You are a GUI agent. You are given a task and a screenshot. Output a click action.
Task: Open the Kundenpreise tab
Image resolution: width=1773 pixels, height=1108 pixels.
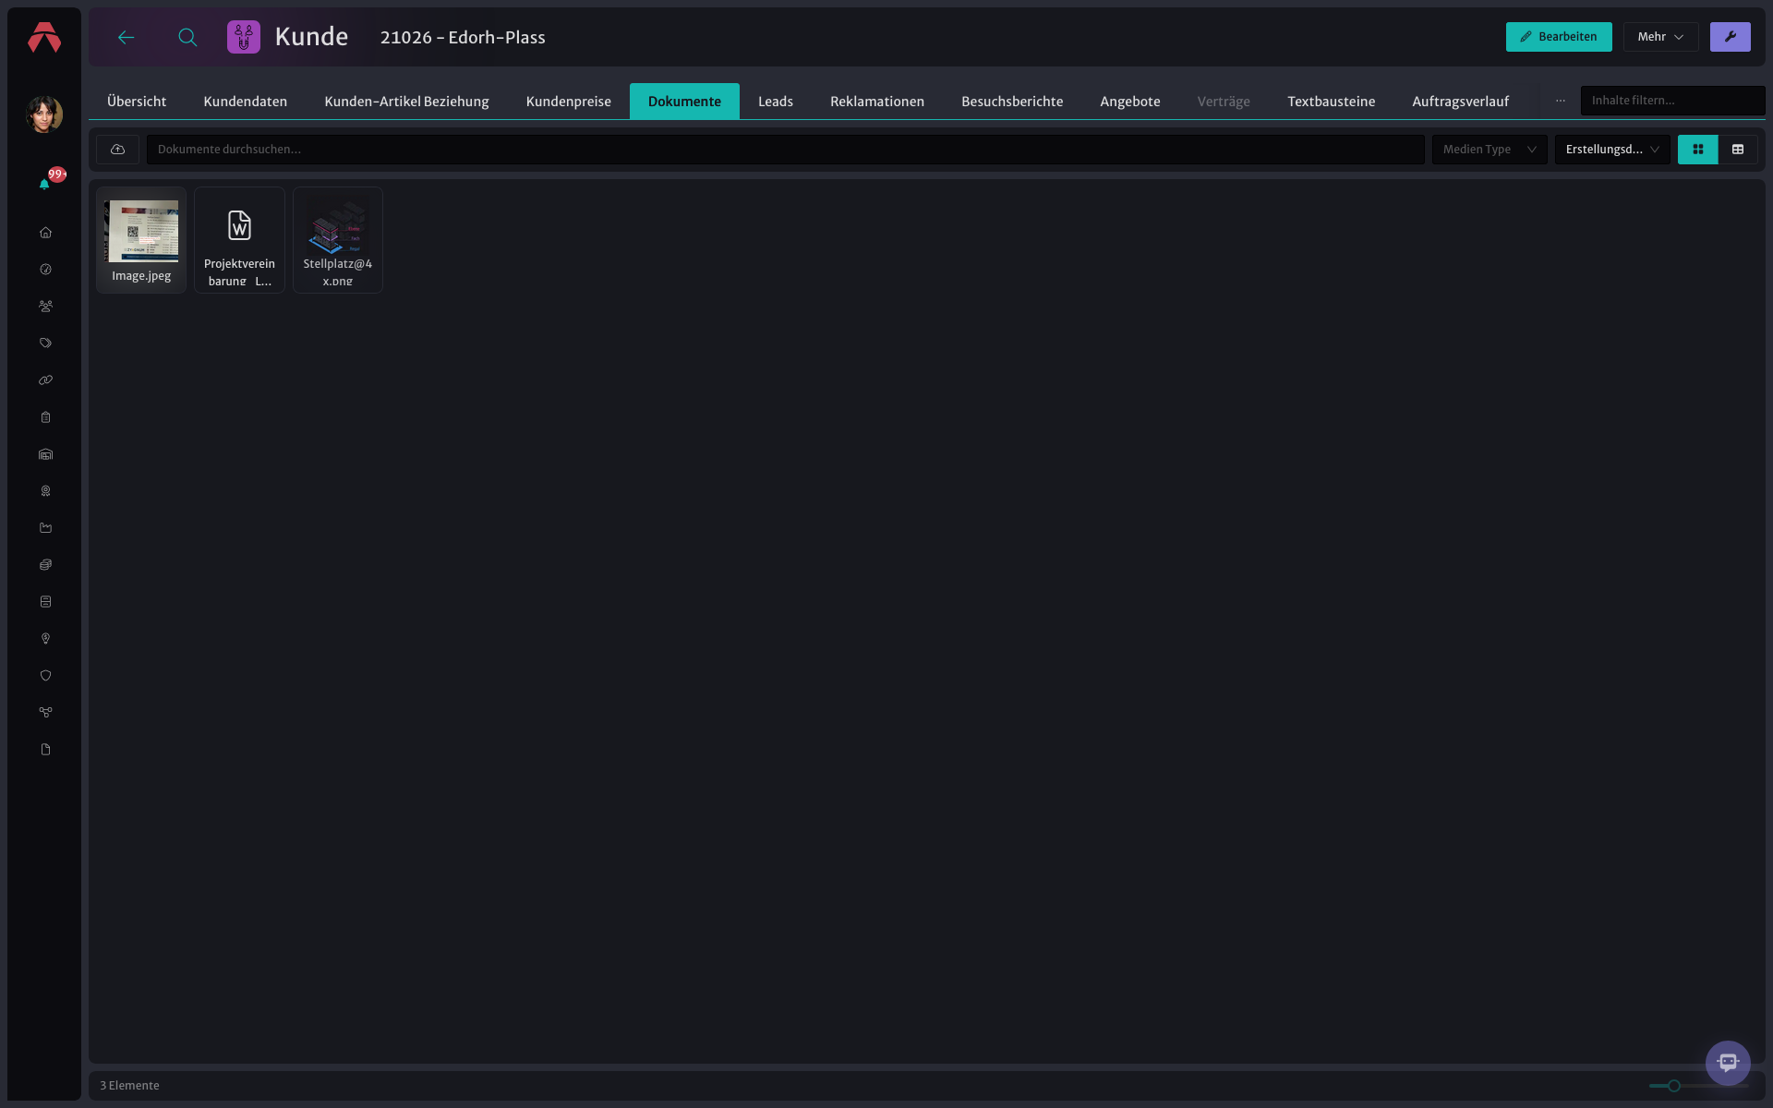(x=568, y=102)
